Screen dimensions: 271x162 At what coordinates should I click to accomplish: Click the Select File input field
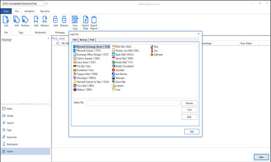click(x=133, y=103)
